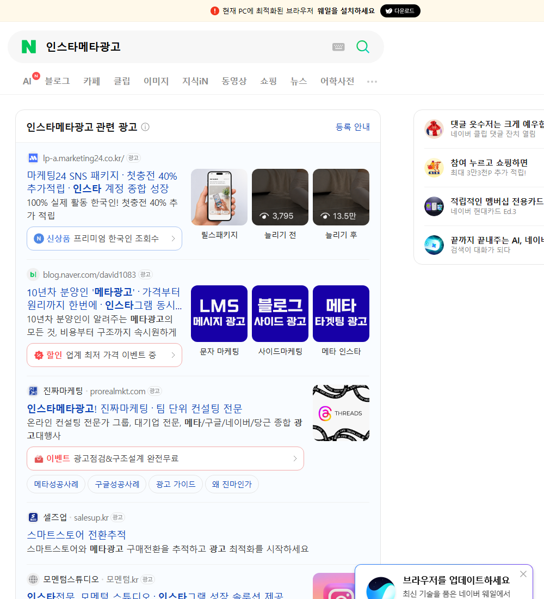Screen dimensions: 544x599
Task: Click the globe favicon beside 모멘텀스튜디오
Action: (x=33, y=579)
